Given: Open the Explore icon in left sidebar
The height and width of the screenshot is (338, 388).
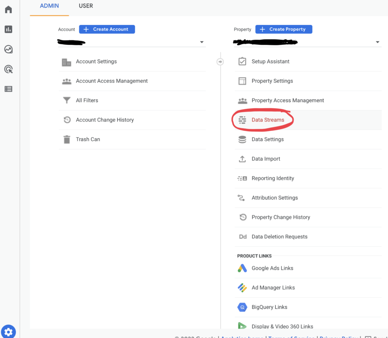Looking at the screenshot, I should [8, 49].
